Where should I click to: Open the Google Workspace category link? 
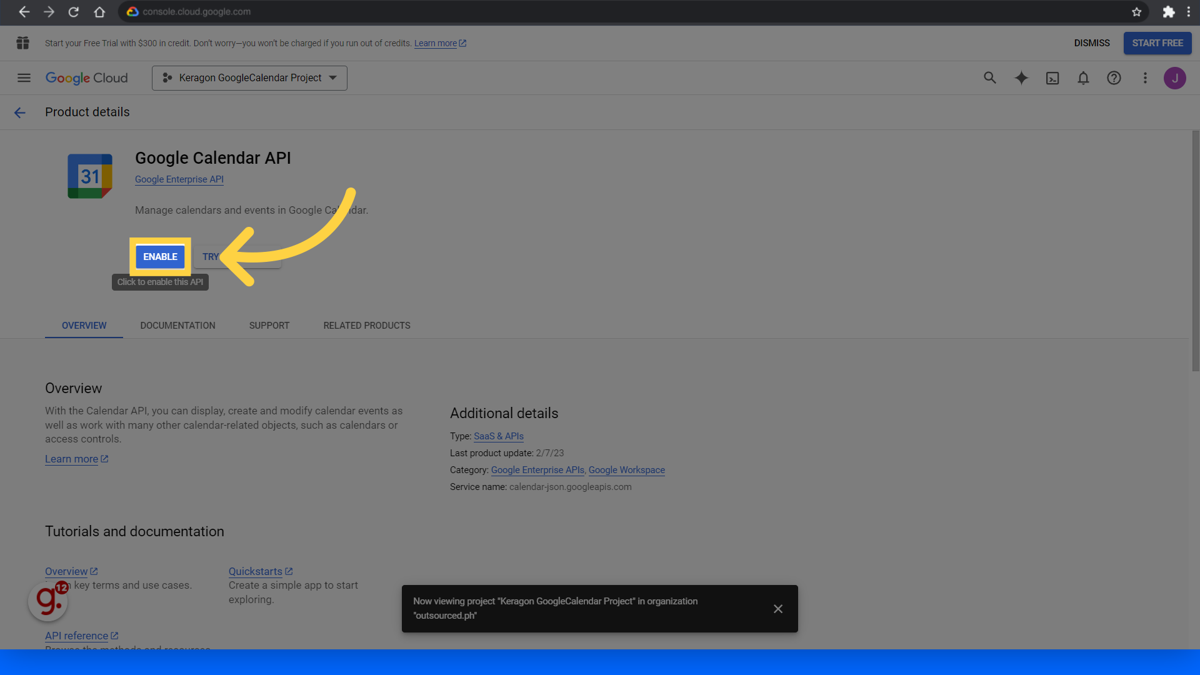click(x=626, y=470)
